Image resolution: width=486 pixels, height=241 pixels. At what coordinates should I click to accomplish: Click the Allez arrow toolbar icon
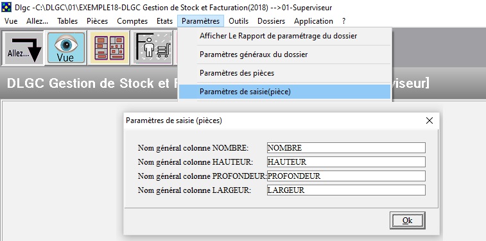pyautogui.click(x=23, y=48)
